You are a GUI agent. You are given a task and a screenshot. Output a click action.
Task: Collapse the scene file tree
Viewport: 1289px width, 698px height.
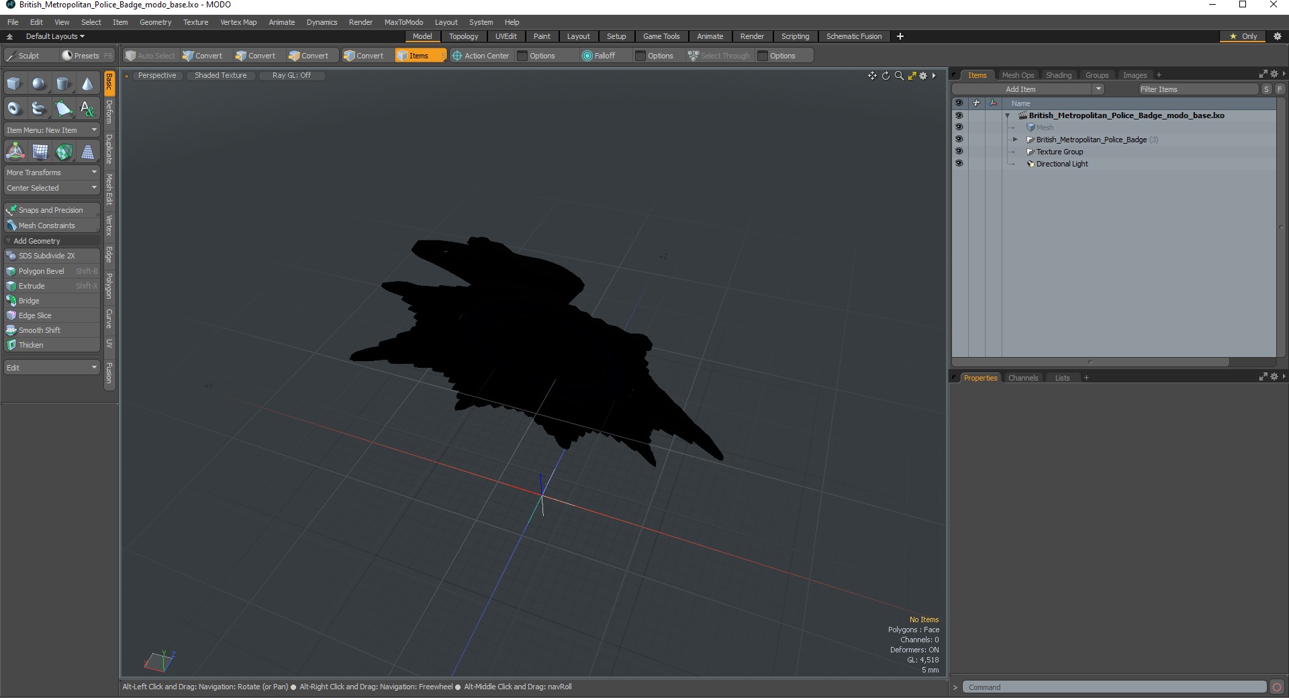[1008, 115]
